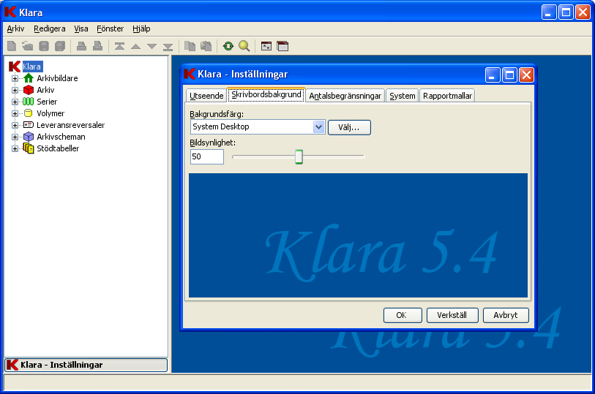Select the Klara root tree item
The width and height of the screenshot is (595, 394).
pyautogui.click(x=32, y=67)
